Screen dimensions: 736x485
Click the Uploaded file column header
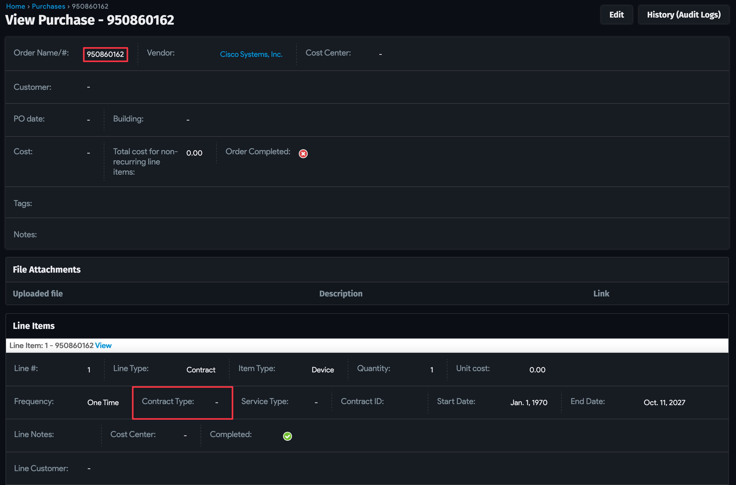coord(38,294)
